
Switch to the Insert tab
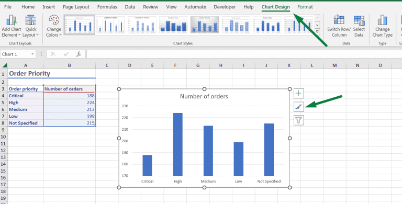pyautogui.click(x=49, y=7)
